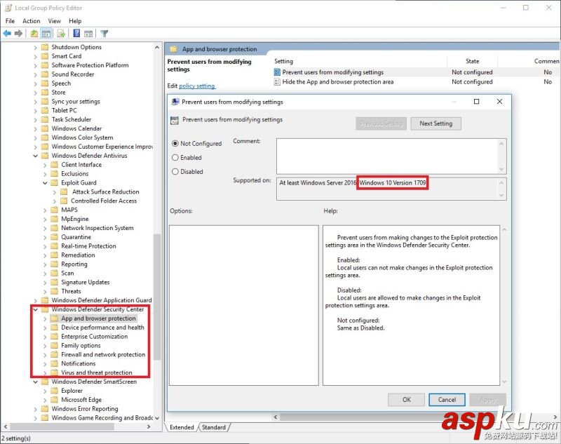Select Virus and threat protection item
561x444 pixels.
pyautogui.click(x=97, y=372)
